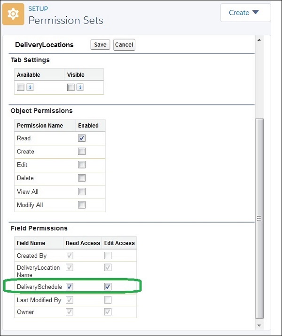Click the scrollbar down arrow
Screen dimensions: 282x336
(x=259, y=325)
